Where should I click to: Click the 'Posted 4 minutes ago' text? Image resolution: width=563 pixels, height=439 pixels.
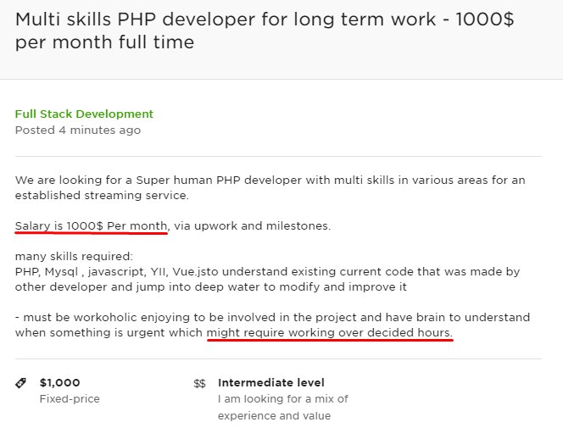78,130
